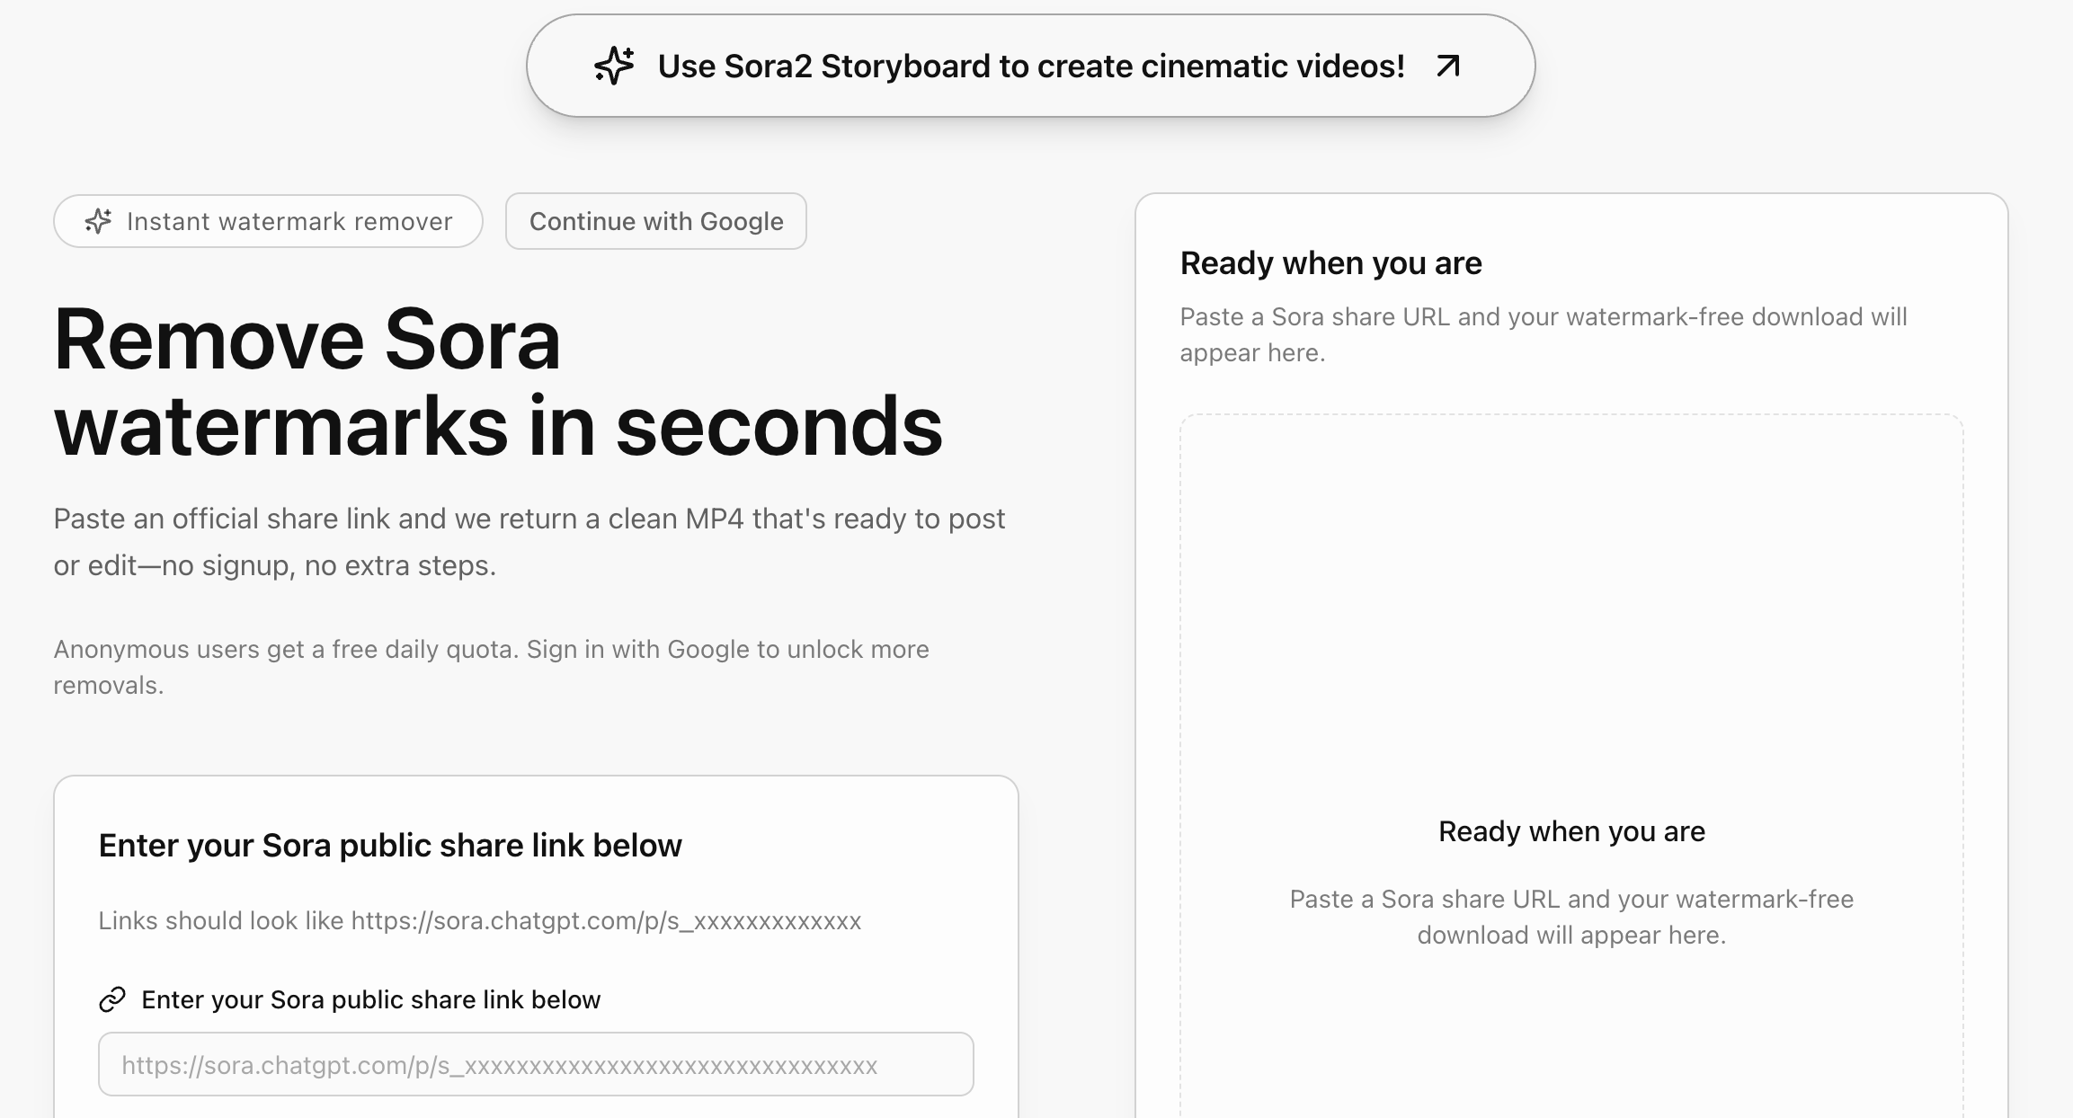Viewport: 2073px width, 1118px height.
Task: Click the centered 'Ready when you are' placeholder title
Action: [x=1570, y=831]
